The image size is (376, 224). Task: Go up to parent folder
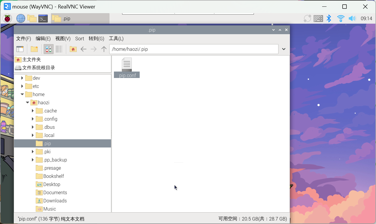[104, 49]
